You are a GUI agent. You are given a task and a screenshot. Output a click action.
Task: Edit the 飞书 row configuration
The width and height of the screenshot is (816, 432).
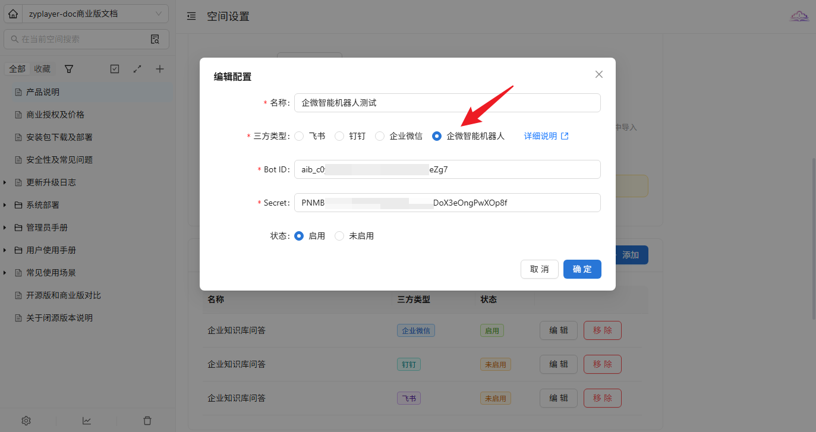(x=559, y=398)
